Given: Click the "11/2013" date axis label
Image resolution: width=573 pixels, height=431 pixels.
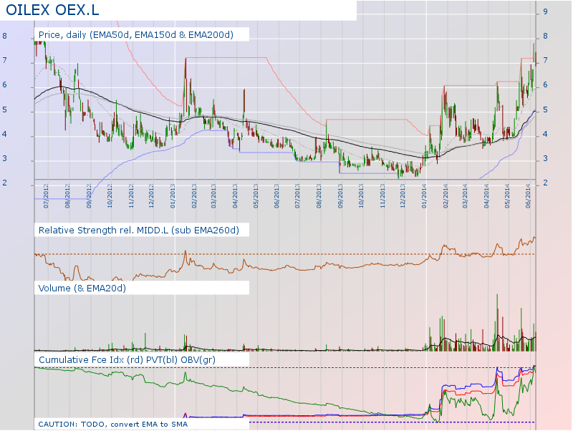Looking at the screenshot, I should click(382, 196).
